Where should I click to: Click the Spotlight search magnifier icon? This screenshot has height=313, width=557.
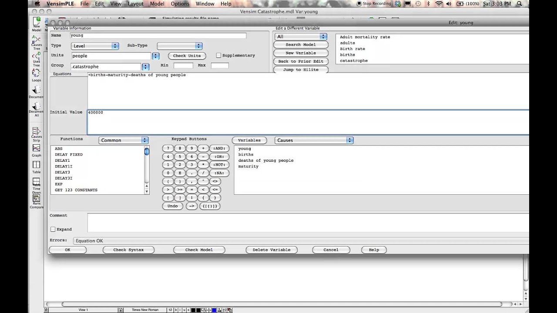(x=519, y=3)
